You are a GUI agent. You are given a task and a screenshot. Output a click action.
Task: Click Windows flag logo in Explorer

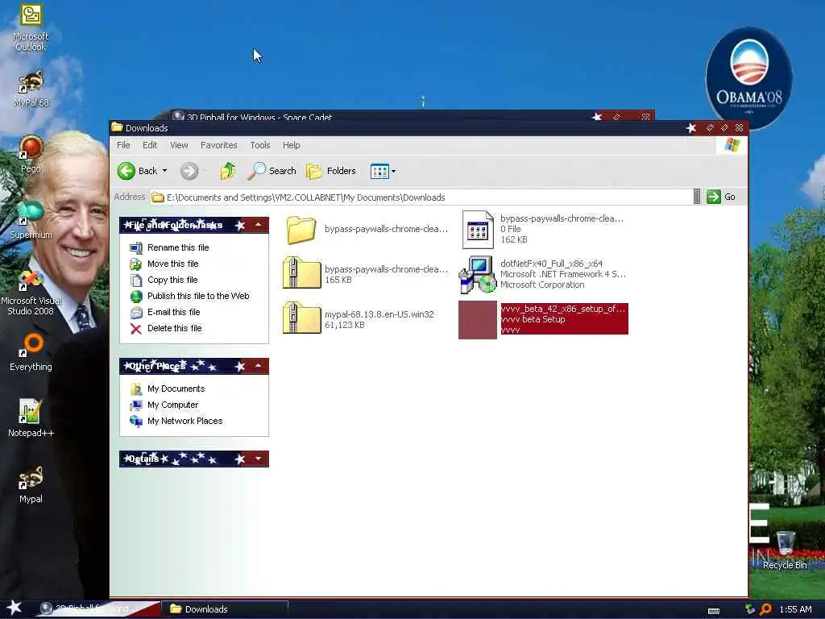(x=732, y=145)
